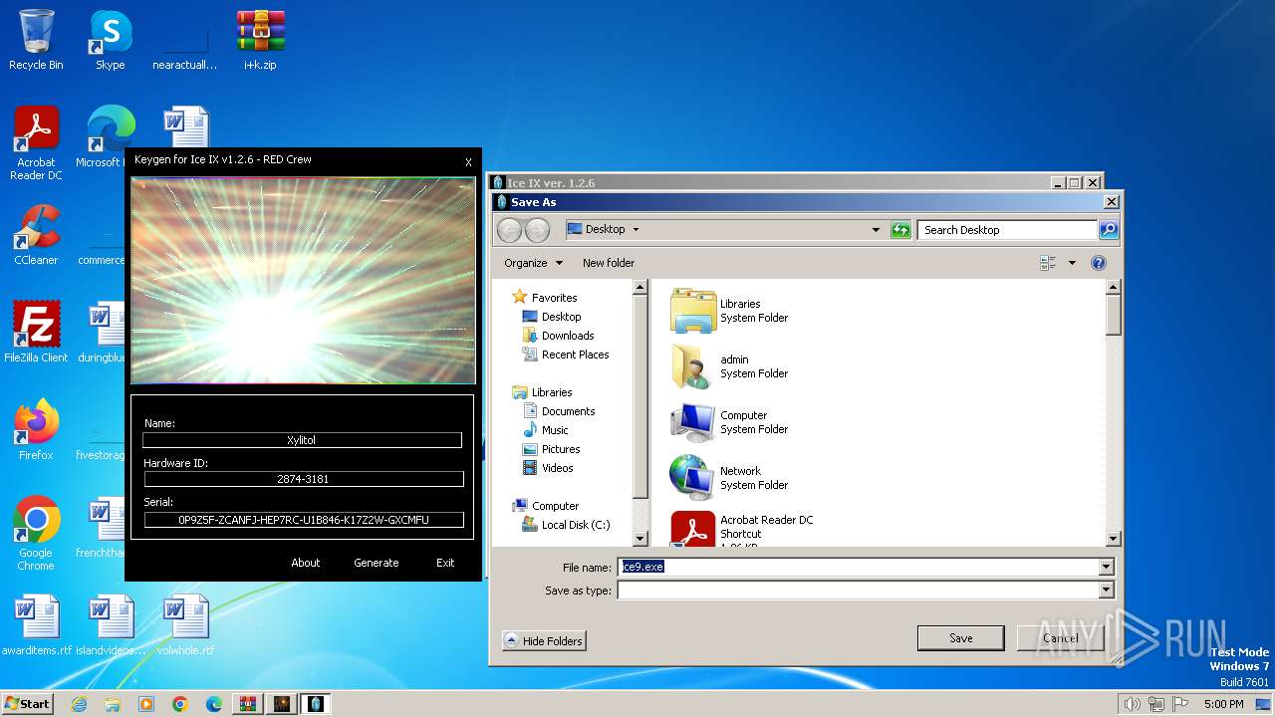Launch CCleaner from the desktop
1275x717 pixels.
36,235
